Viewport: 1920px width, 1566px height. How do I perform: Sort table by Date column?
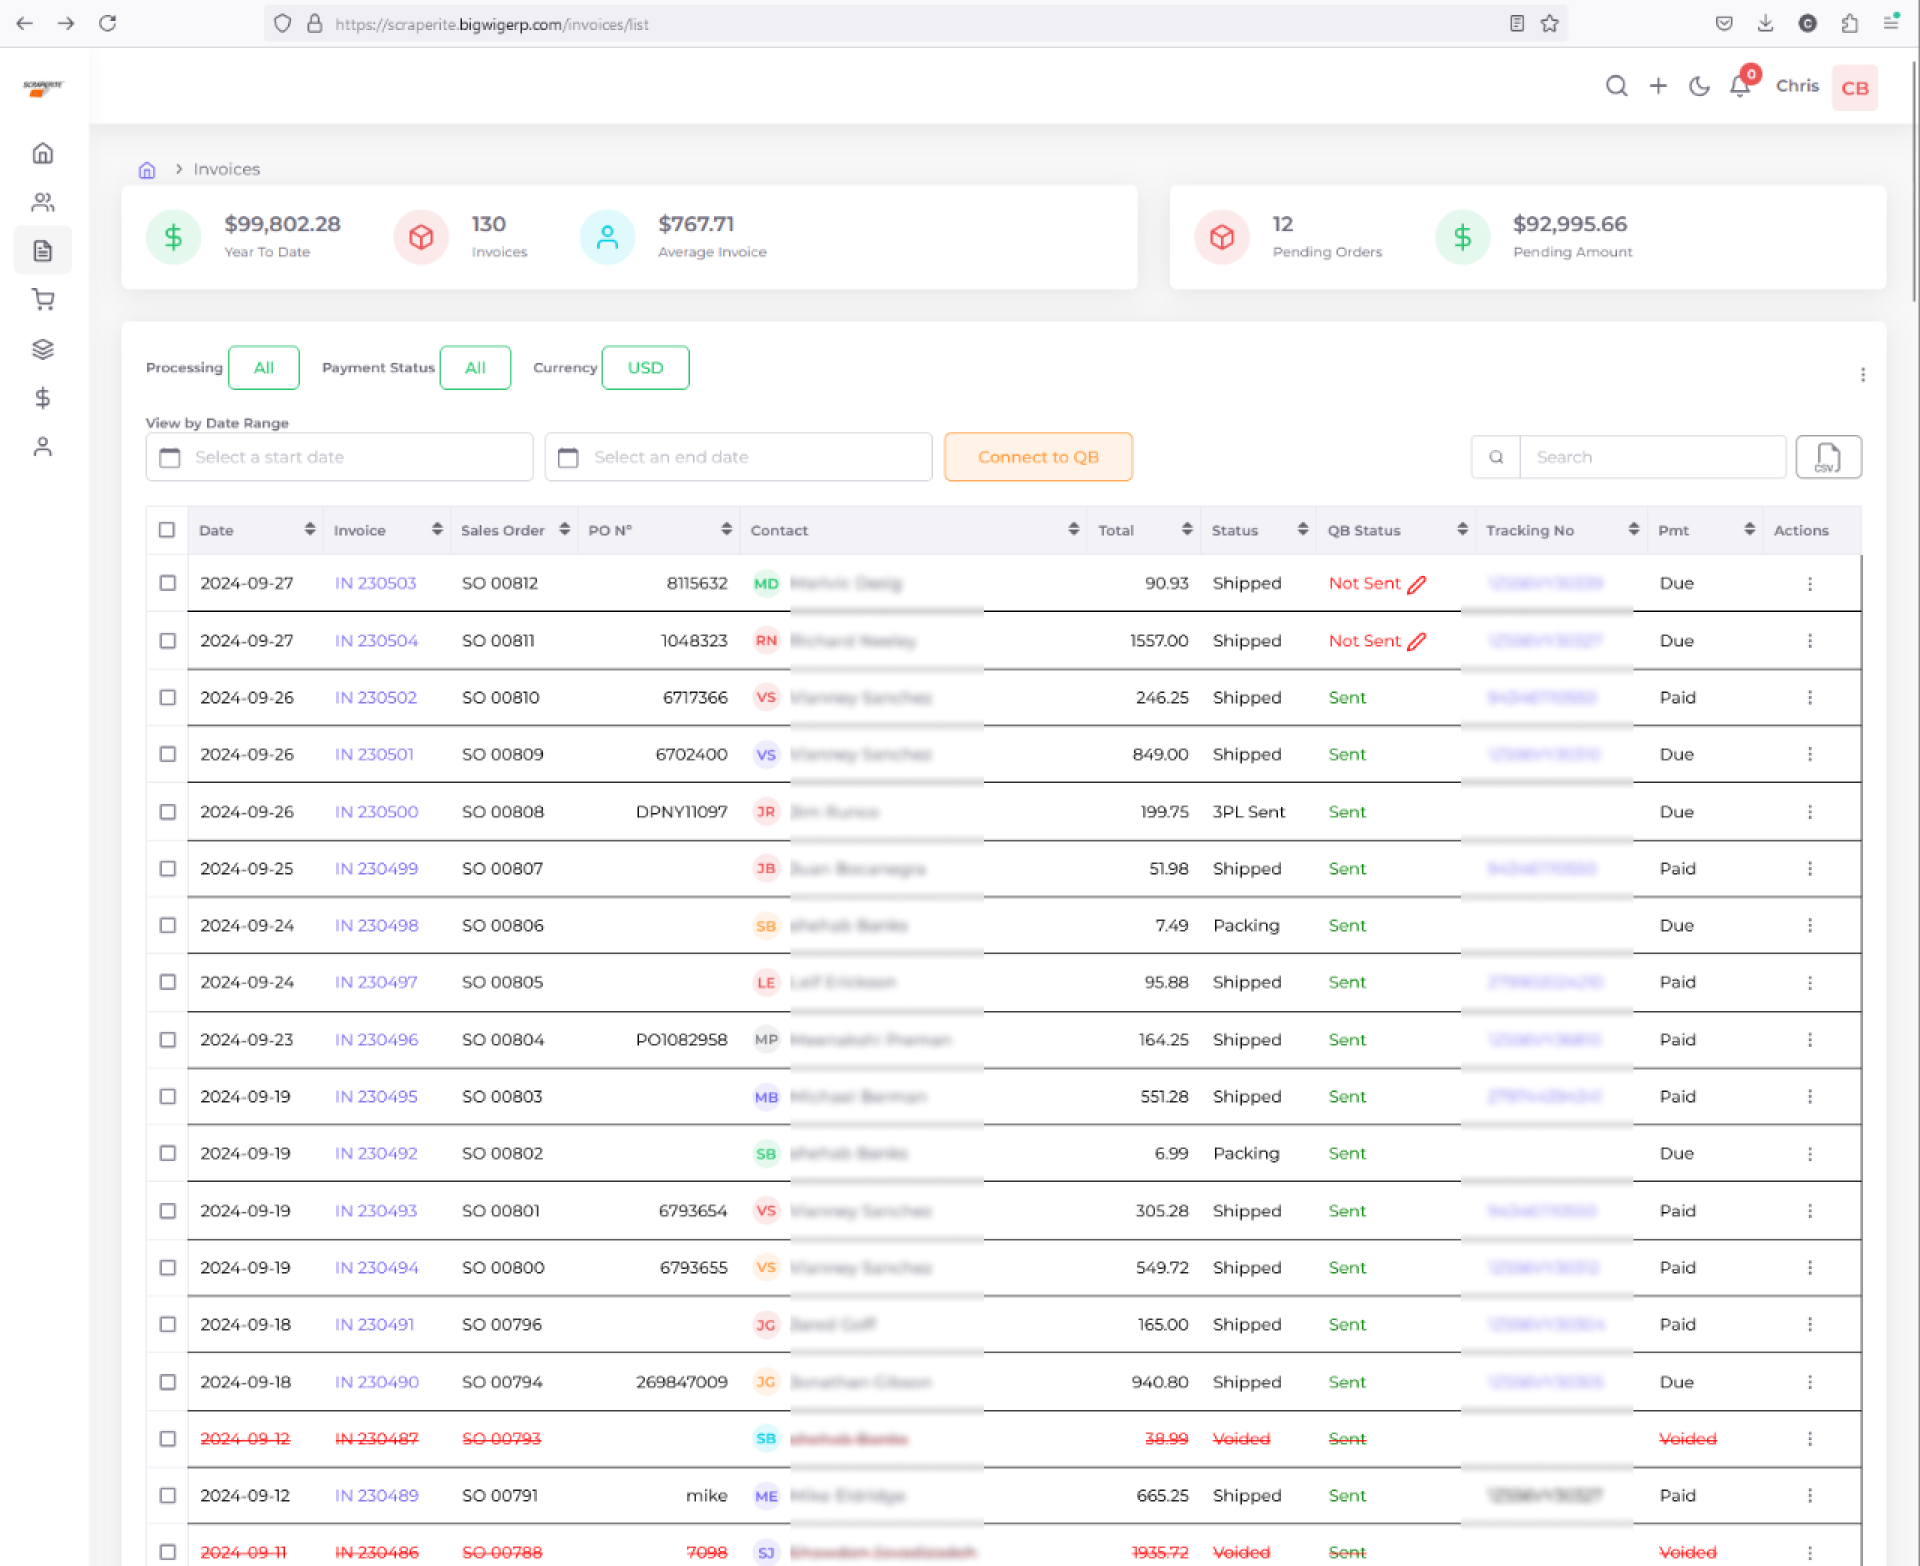pos(309,529)
